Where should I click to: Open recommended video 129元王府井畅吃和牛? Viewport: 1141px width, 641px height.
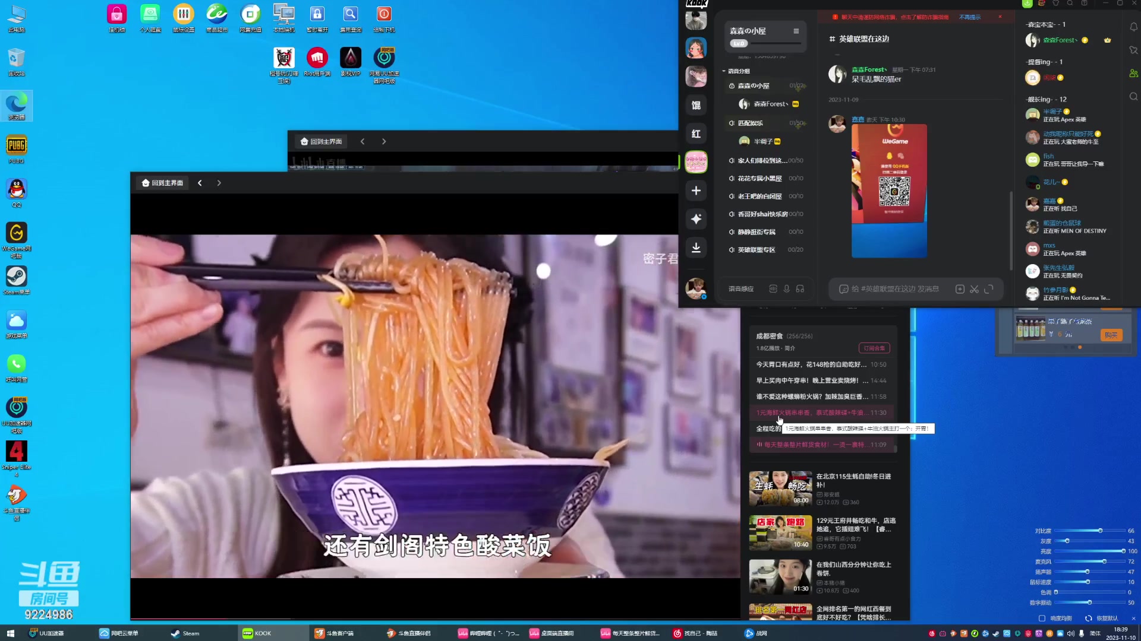tap(822, 533)
